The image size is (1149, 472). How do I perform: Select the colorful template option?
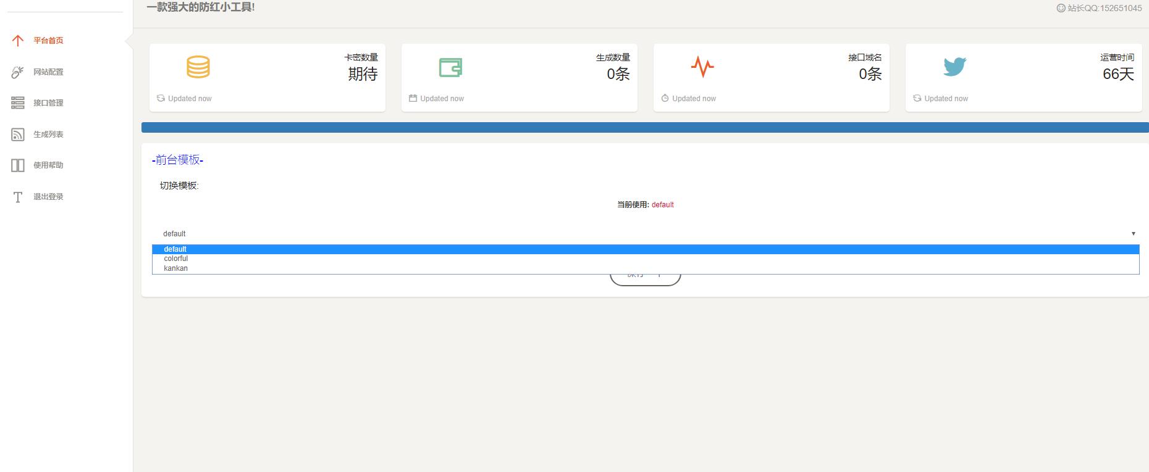click(x=176, y=259)
